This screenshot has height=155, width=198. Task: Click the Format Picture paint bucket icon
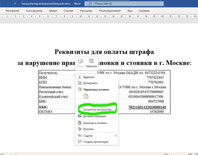click(x=80, y=129)
